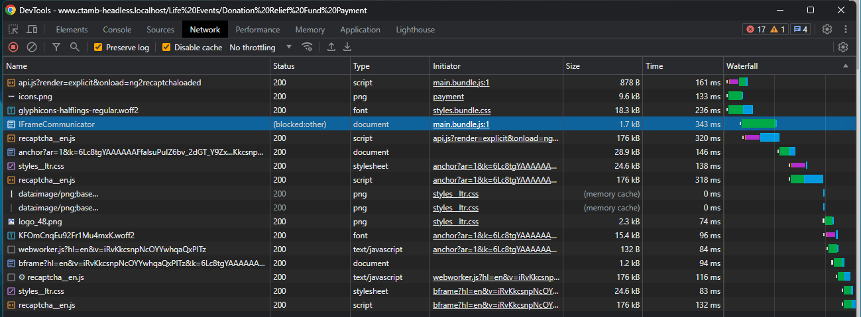Screen dimensions: 861x317
Task: Stop recording the network log
Action: (x=13, y=47)
